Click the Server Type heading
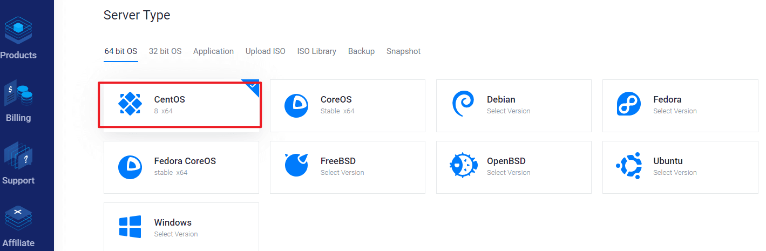766x251 pixels. 137,16
